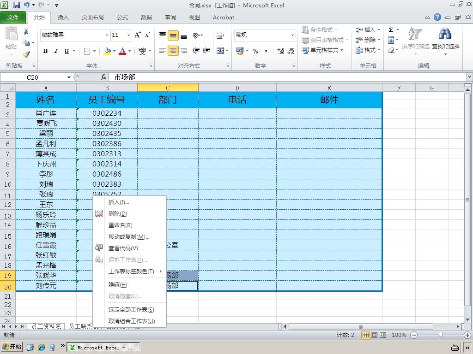Click the Wrap Text icon

[220, 35]
